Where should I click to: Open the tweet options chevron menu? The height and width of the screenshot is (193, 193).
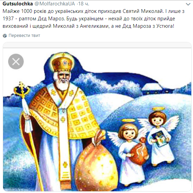[188, 4]
